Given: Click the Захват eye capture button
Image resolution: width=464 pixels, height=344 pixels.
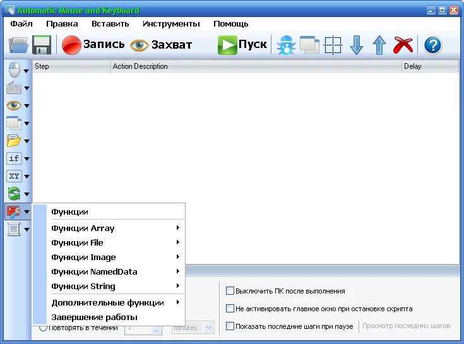Looking at the screenshot, I should [161, 45].
